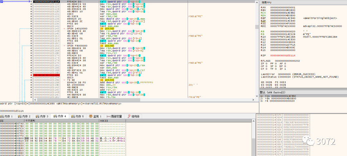The width and height of the screenshot is (347, 156).
Task: Select the RSP register value 14C840
Action: coord(282,21)
